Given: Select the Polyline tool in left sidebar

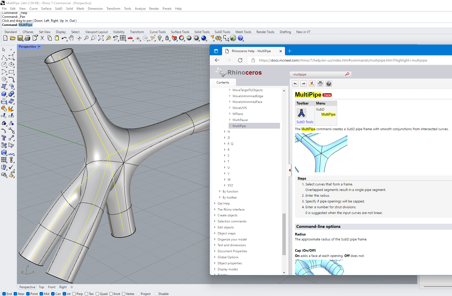Looking at the screenshot, I should pos(4,57).
